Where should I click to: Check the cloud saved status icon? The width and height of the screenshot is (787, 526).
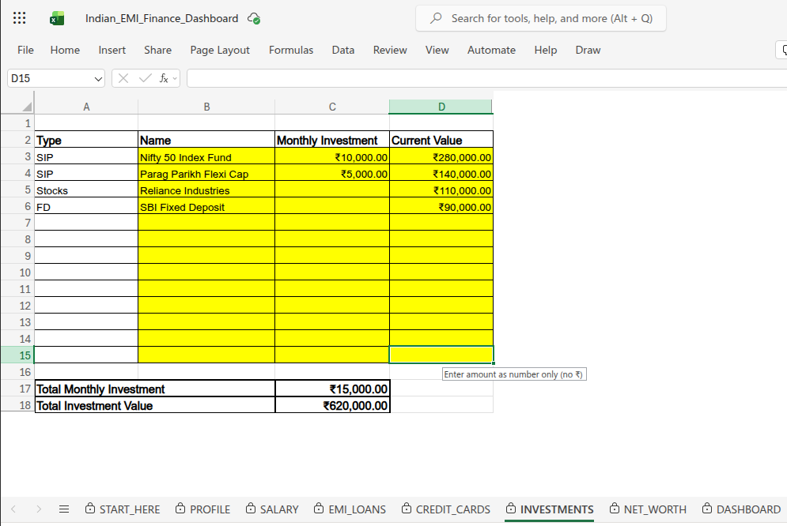pyautogui.click(x=254, y=18)
